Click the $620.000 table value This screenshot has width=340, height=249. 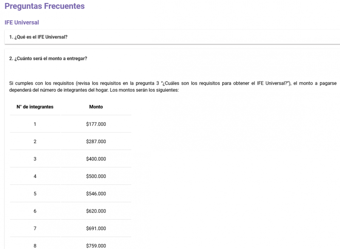(x=96, y=211)
